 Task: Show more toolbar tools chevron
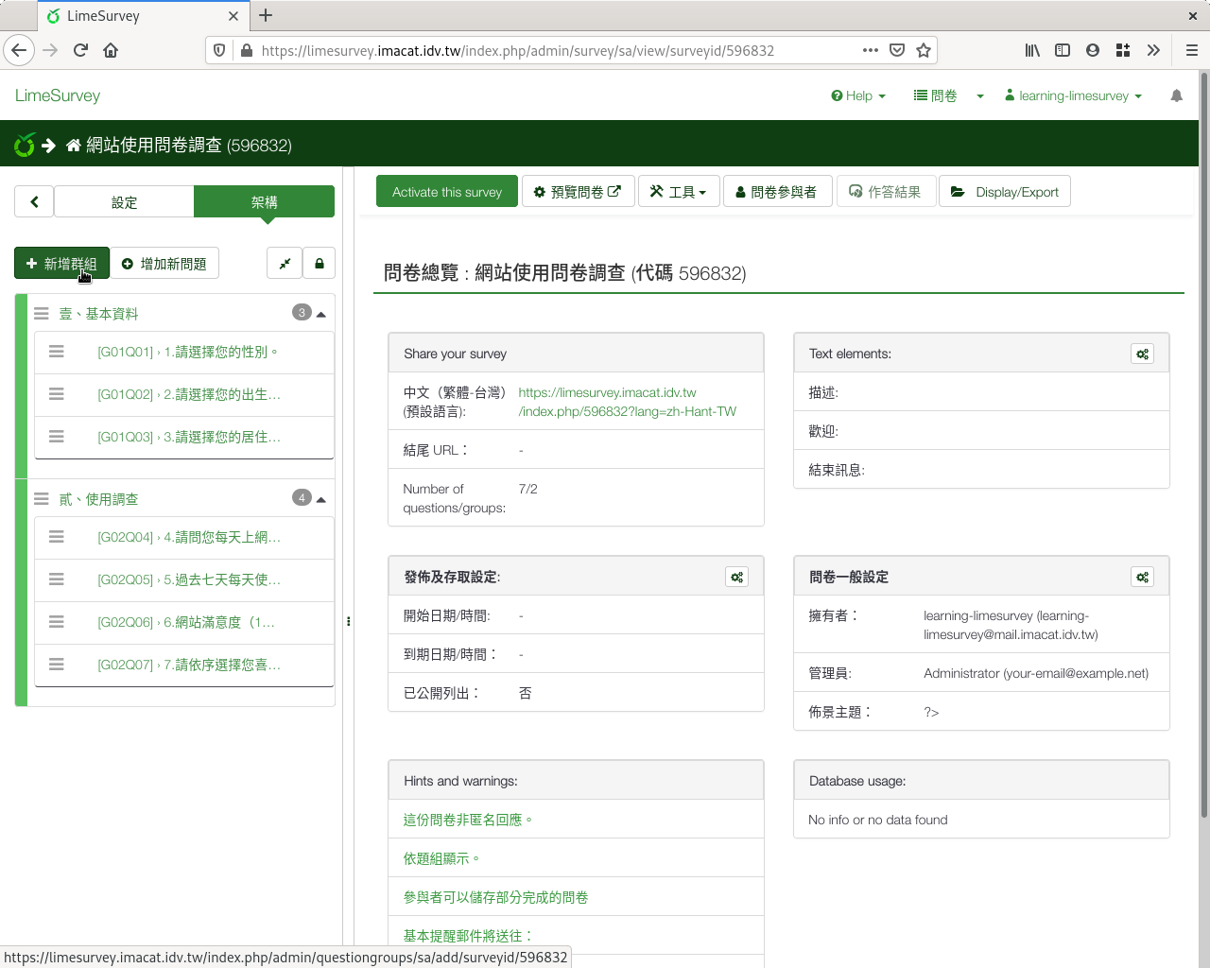coord(1153,50)
